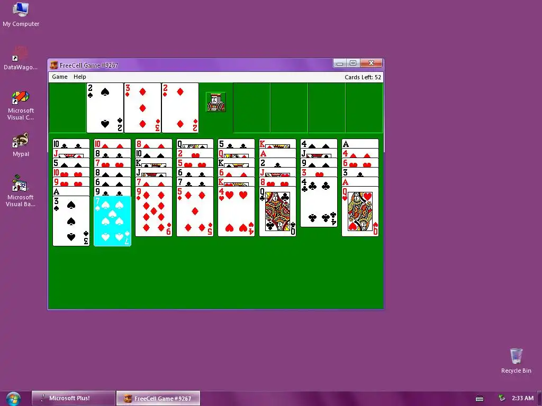Click the 2:33 AM taskbar clock

[522, 398]
